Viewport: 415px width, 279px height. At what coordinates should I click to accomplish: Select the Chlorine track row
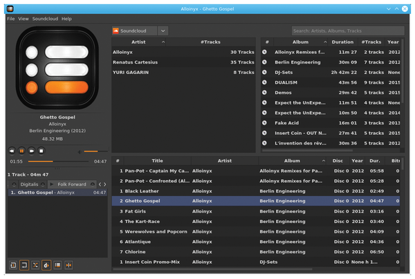(x=256, y=251)
